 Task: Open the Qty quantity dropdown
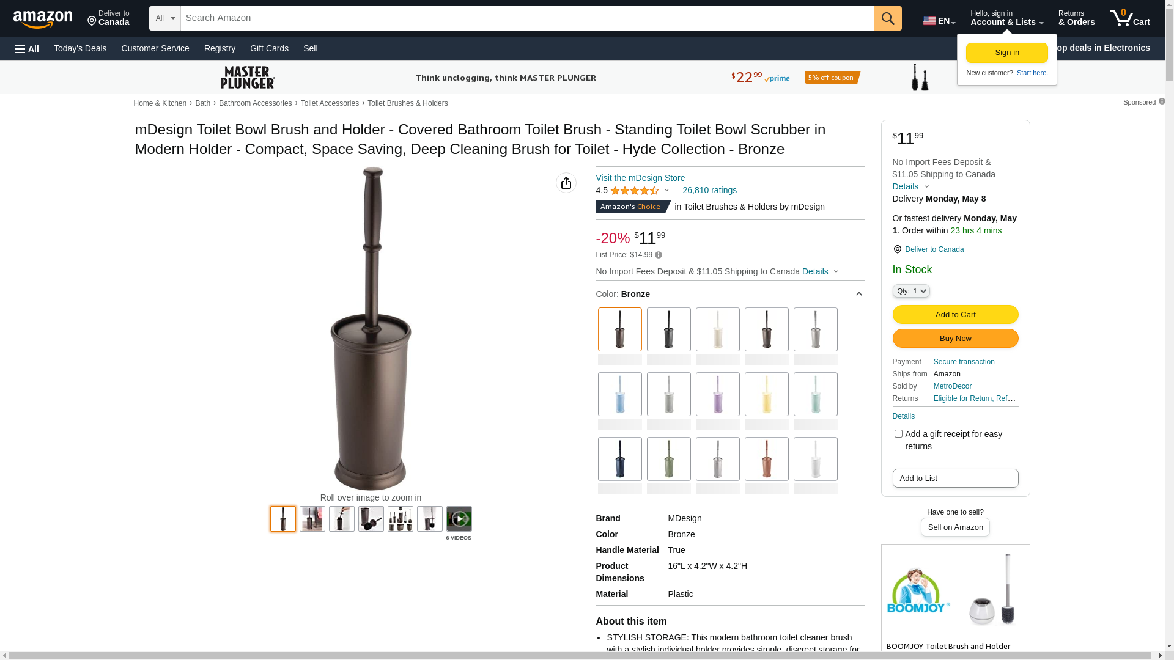pyautogui.click(x=911, y=291)
